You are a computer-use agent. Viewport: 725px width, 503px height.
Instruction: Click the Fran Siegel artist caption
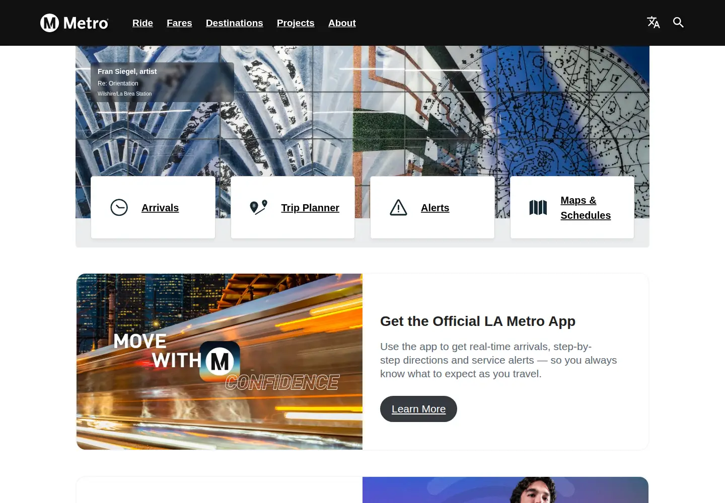[127, 71]
